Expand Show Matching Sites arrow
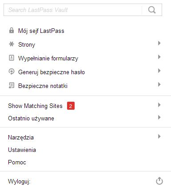171x191 pixels. [159, 105]
